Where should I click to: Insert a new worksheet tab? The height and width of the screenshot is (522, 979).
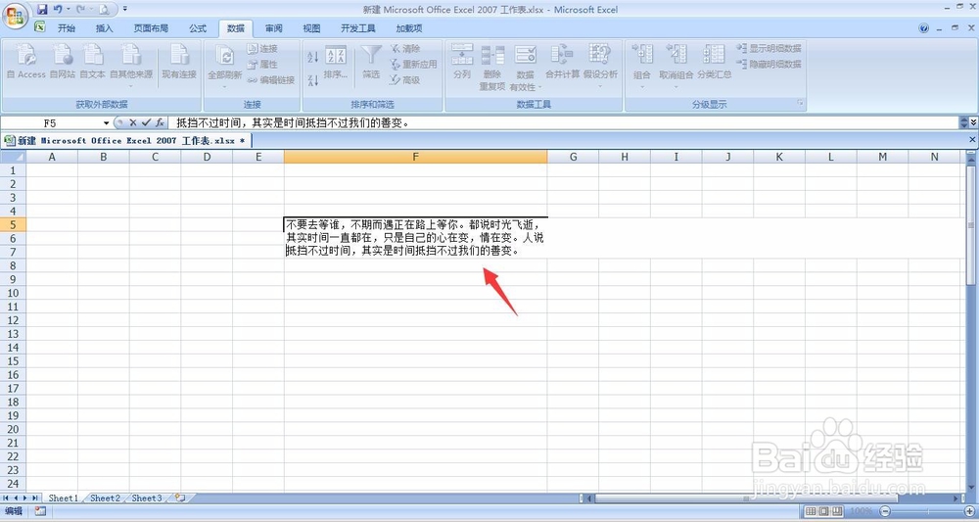point(180,498)
